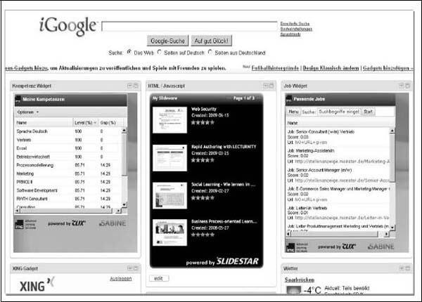The height and width of the screenshot is (302, 422).
Task: Open the Wetter gadget menu icon
Action: point(402,268)
